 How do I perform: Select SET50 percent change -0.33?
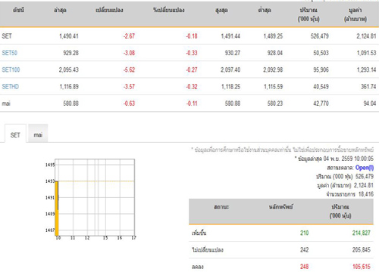(x=192, y=53)
